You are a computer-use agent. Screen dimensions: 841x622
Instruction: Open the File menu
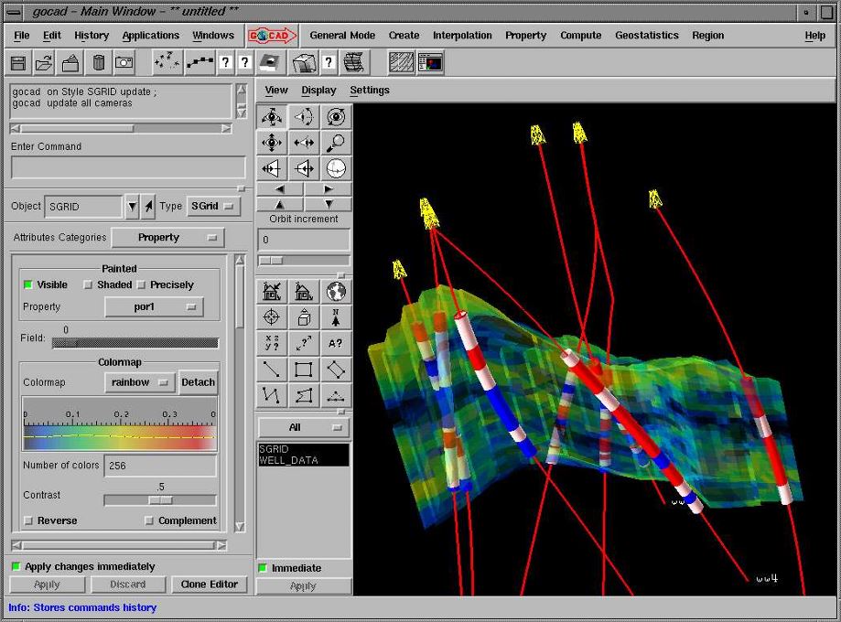(x=21, y=36)
